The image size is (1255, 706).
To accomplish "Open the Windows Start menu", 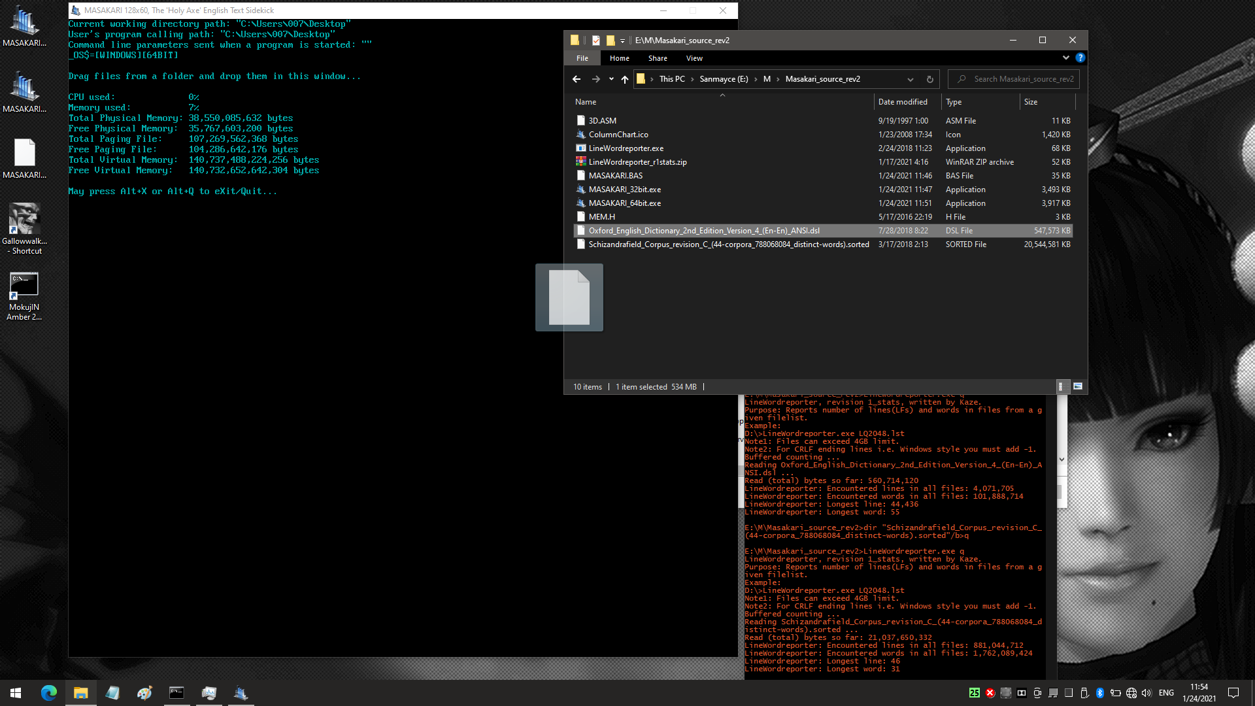I will tap(16, 693).
